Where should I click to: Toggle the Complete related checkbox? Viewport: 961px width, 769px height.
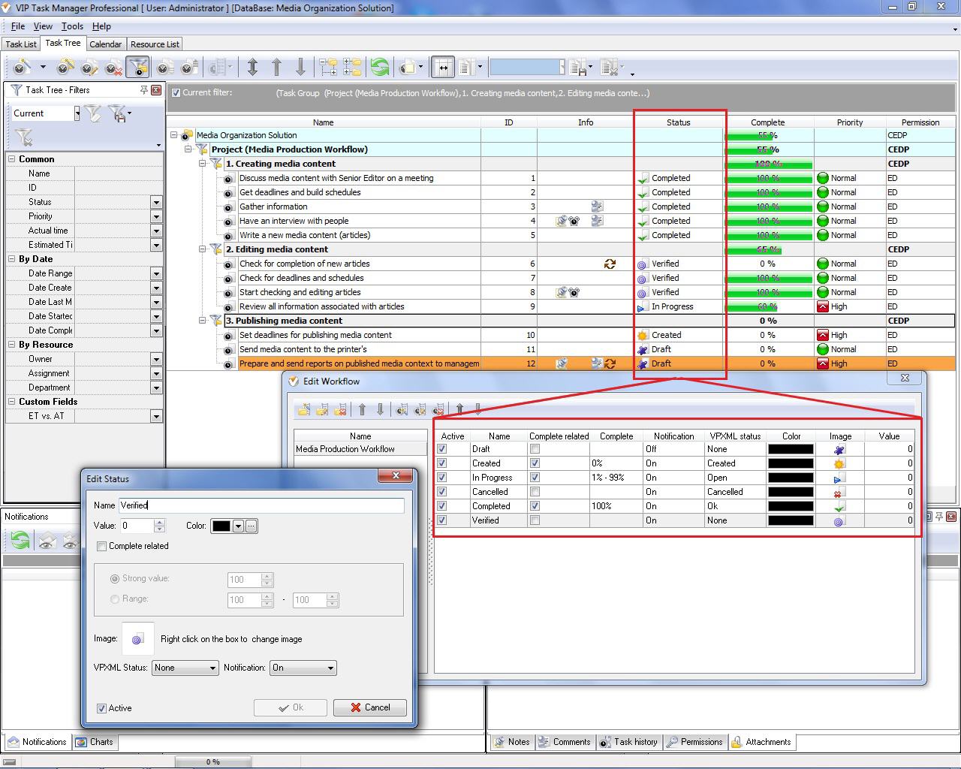tap(102, 546)
